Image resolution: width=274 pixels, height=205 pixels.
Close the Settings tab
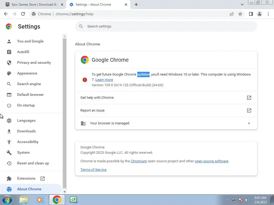click(x=126, y=5)
